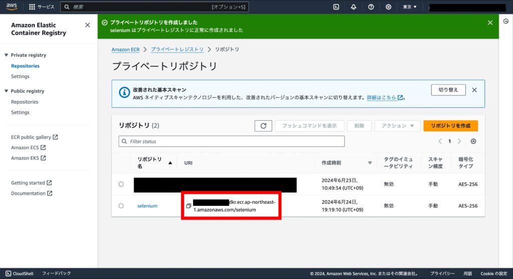This screenshot has height=279, width=513.
Task: Click the タグのイミュータビリティ column header
Action: pyautogui.click(x=398, y=163)
